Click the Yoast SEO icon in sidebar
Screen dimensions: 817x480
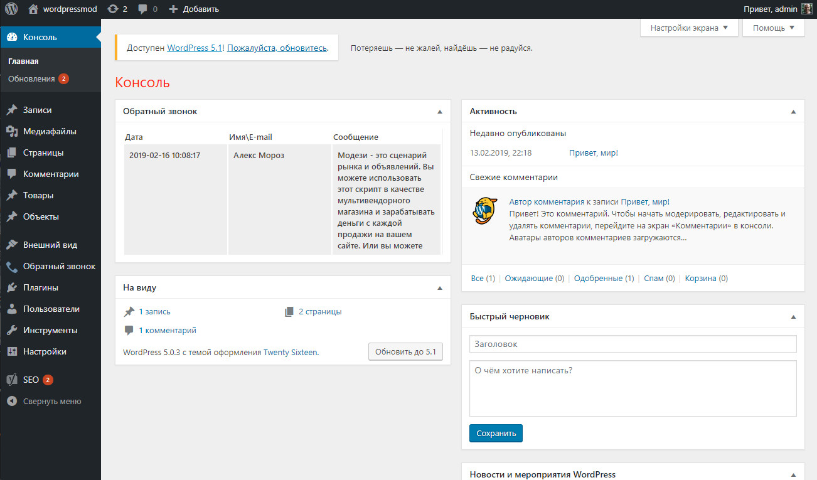(12, 380)
